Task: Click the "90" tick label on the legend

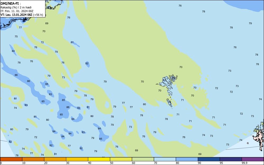Action: [199, 163]
